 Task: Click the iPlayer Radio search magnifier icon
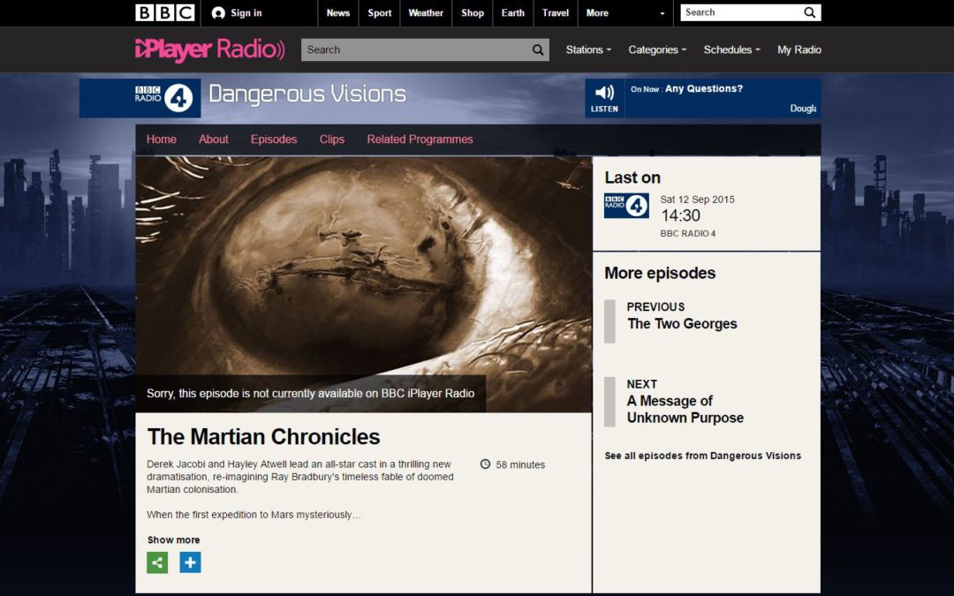point(538,49)
